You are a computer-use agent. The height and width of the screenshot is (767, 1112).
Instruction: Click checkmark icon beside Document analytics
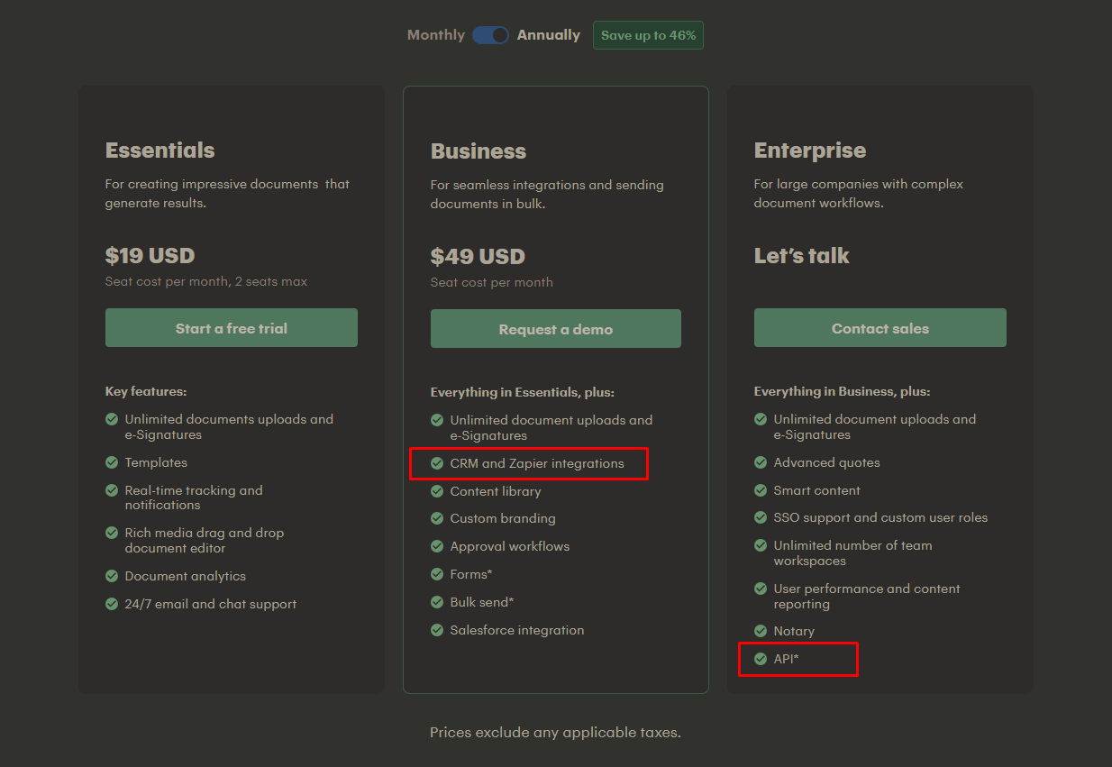[x=112, y=576]
